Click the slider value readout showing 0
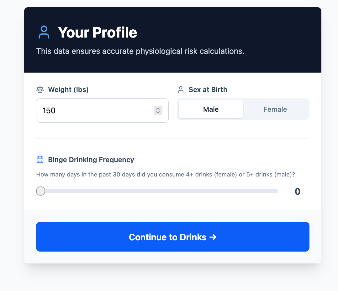 pos(298,191)
